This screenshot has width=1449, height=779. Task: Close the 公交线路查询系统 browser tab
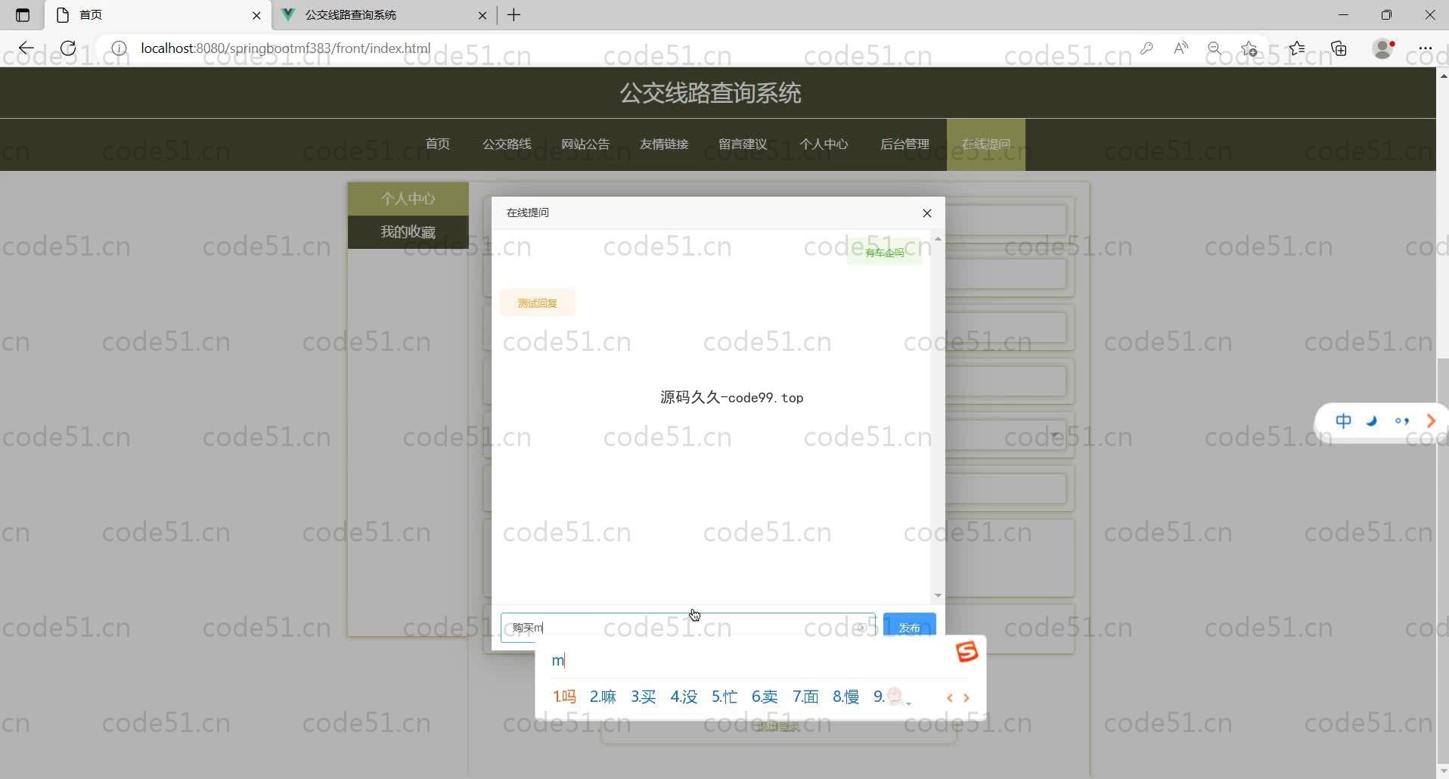click(482, 15)
